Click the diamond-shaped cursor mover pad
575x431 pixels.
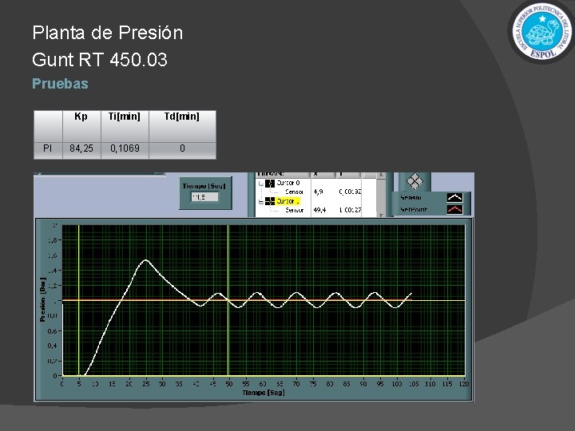pos(414,181)
